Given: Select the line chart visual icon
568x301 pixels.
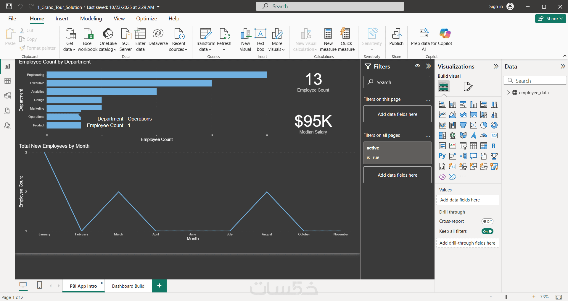Looking at the screenshot, I should coord(442,115).
